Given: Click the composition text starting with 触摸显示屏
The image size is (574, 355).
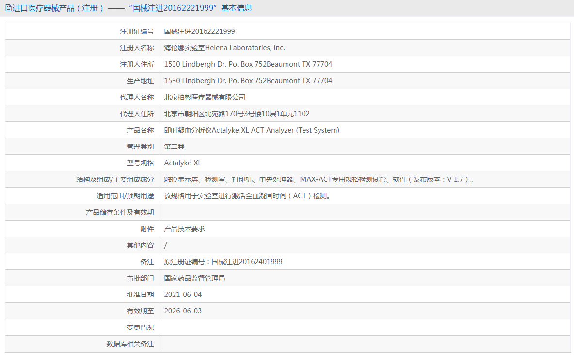Looking at the screenshot, I should [319, 180].
